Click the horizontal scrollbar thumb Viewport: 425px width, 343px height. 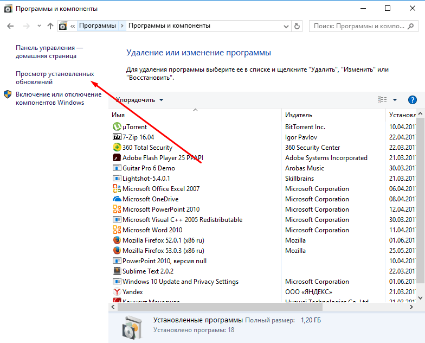[x=220, y=307]
